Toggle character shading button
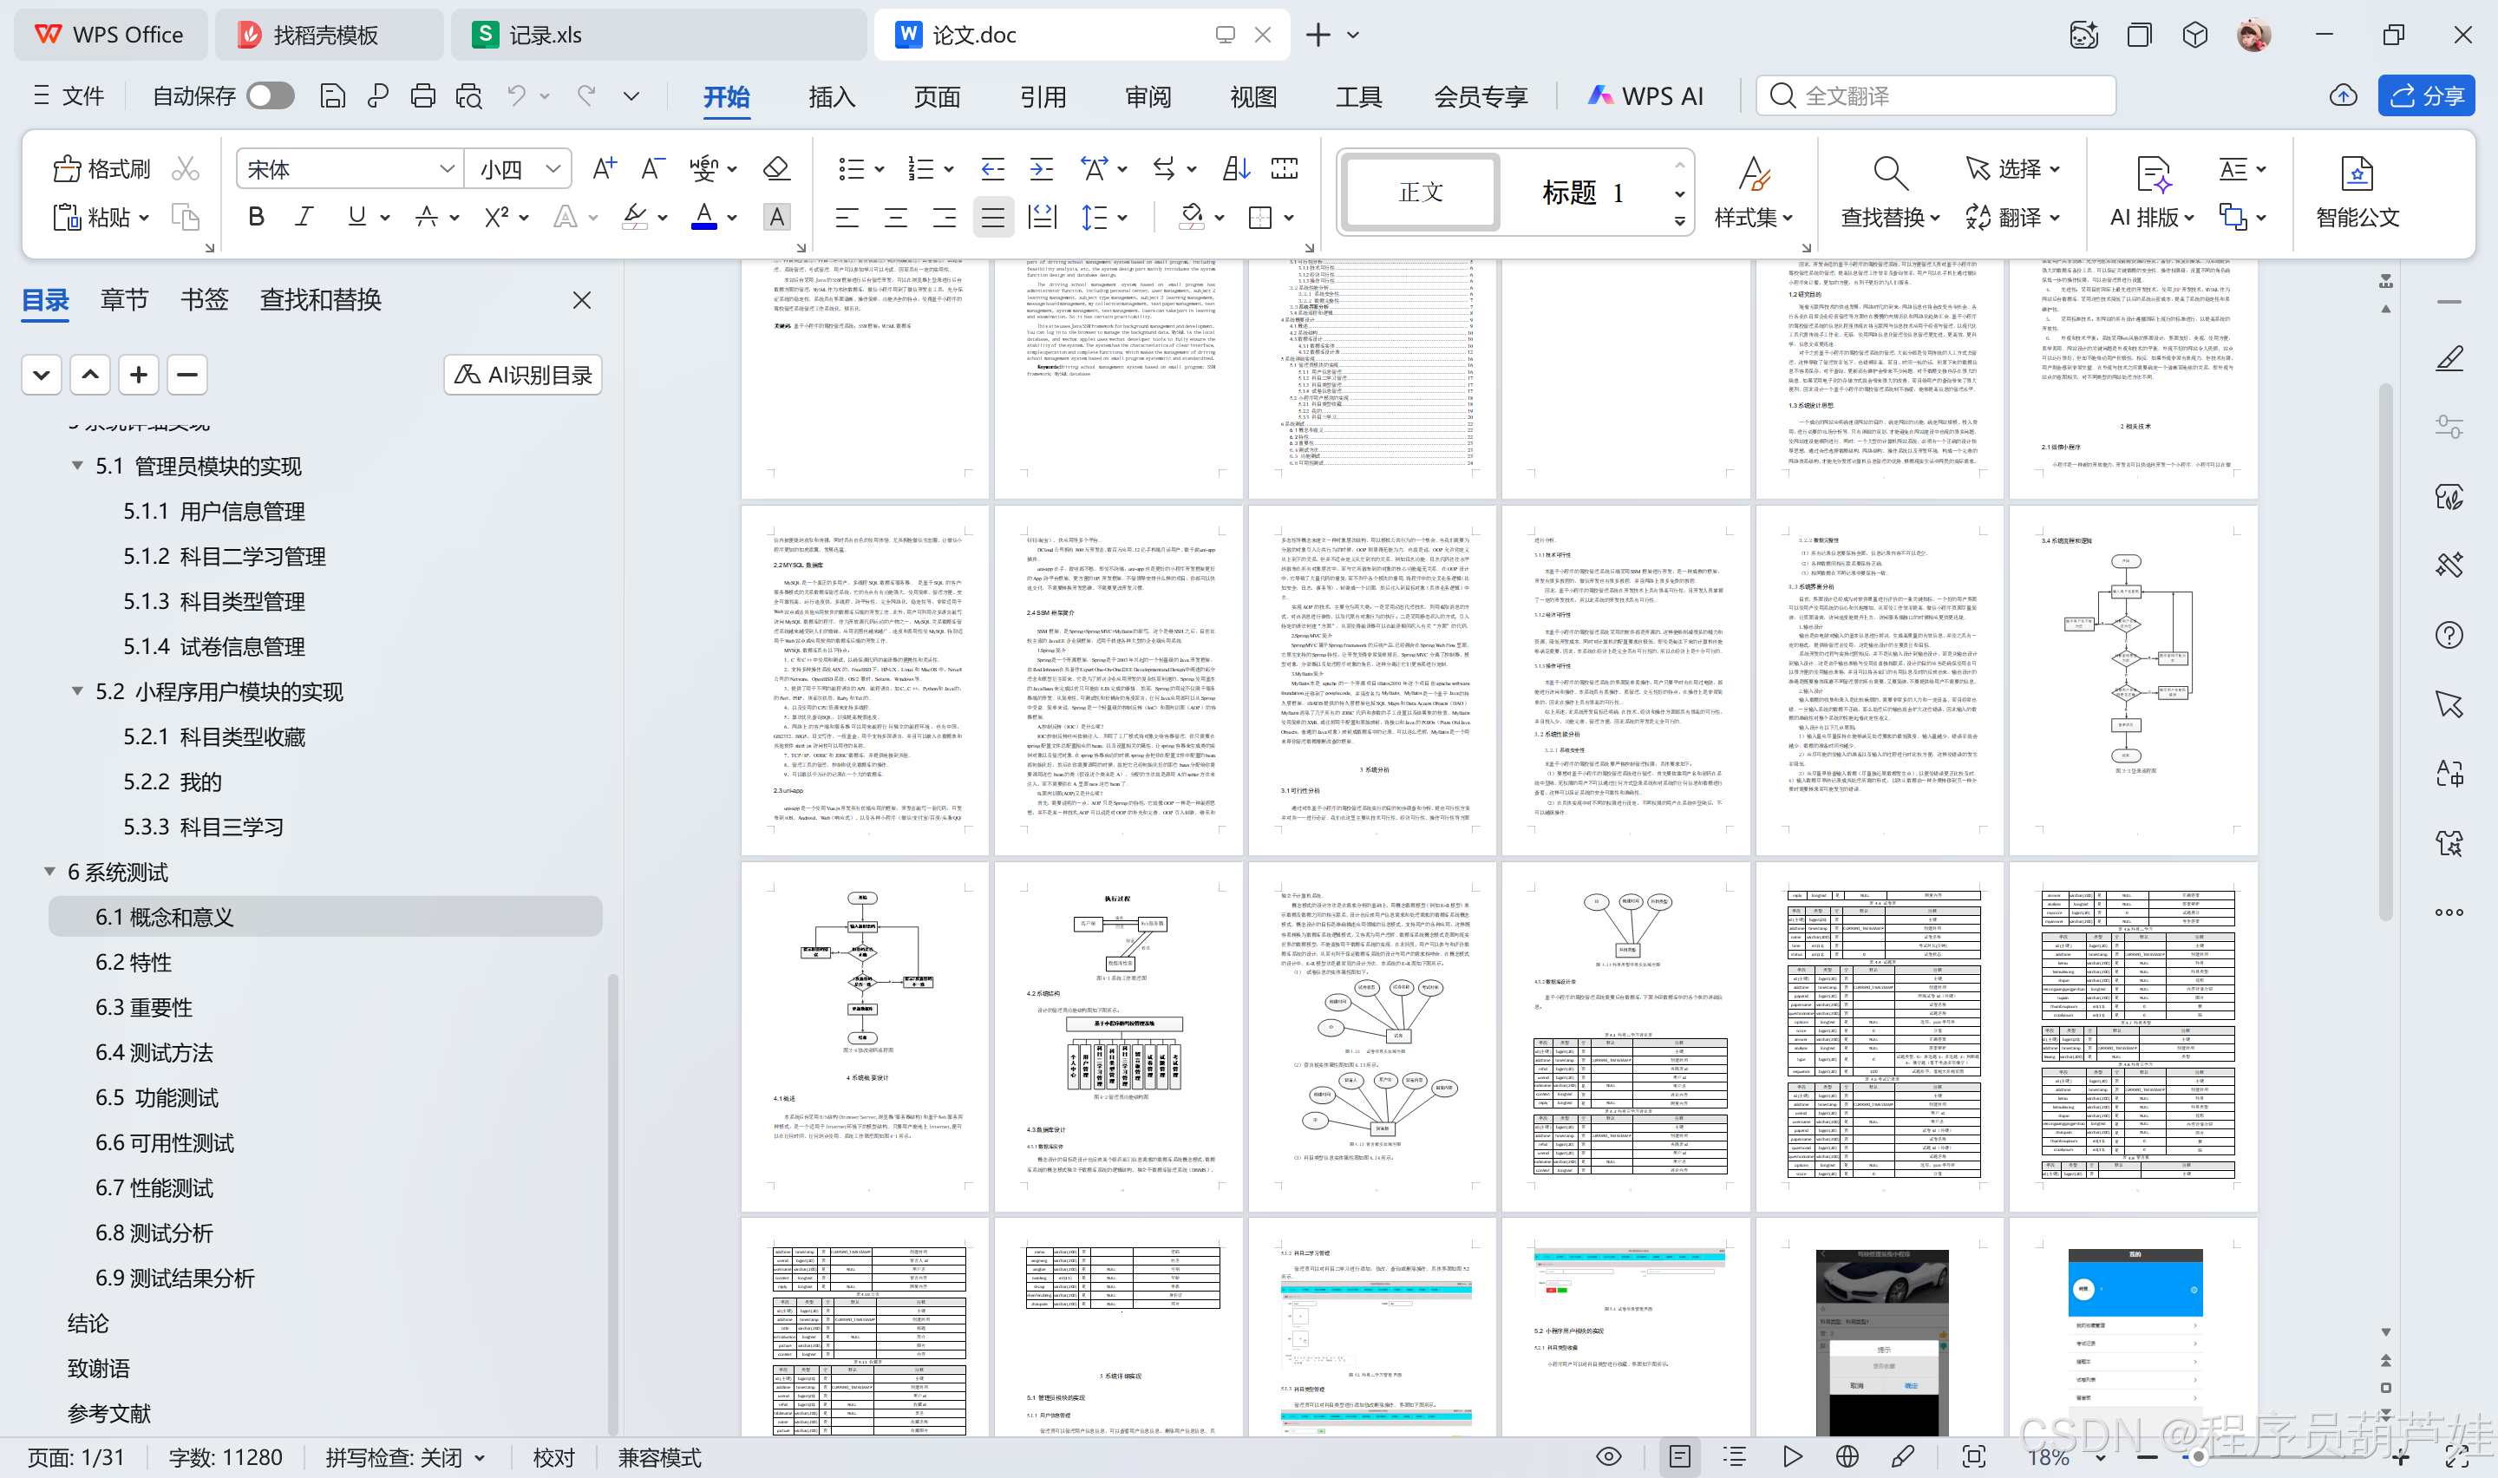Screen dimensions: 2498x1478 click(776, 216)
